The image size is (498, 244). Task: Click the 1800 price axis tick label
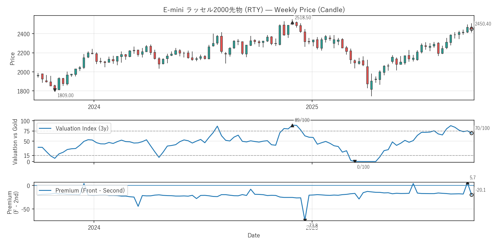pyautogui.click(x=23, y=91)
